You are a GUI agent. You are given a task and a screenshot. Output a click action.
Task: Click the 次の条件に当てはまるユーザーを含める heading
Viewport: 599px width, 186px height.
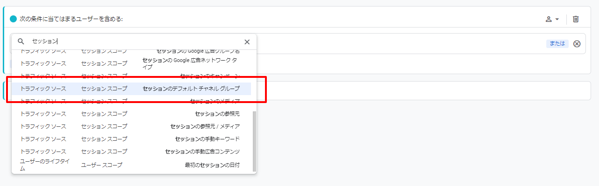coord(71,19)
